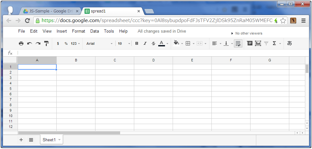Bookmark this page with star icon
Screen dimensions: 312x149
[x=283, y=21]
